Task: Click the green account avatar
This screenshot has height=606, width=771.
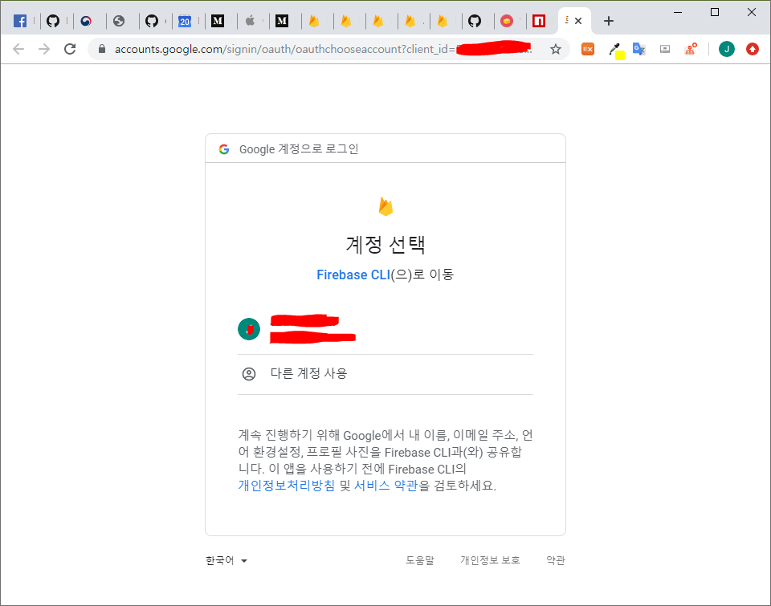Action: 249,329
